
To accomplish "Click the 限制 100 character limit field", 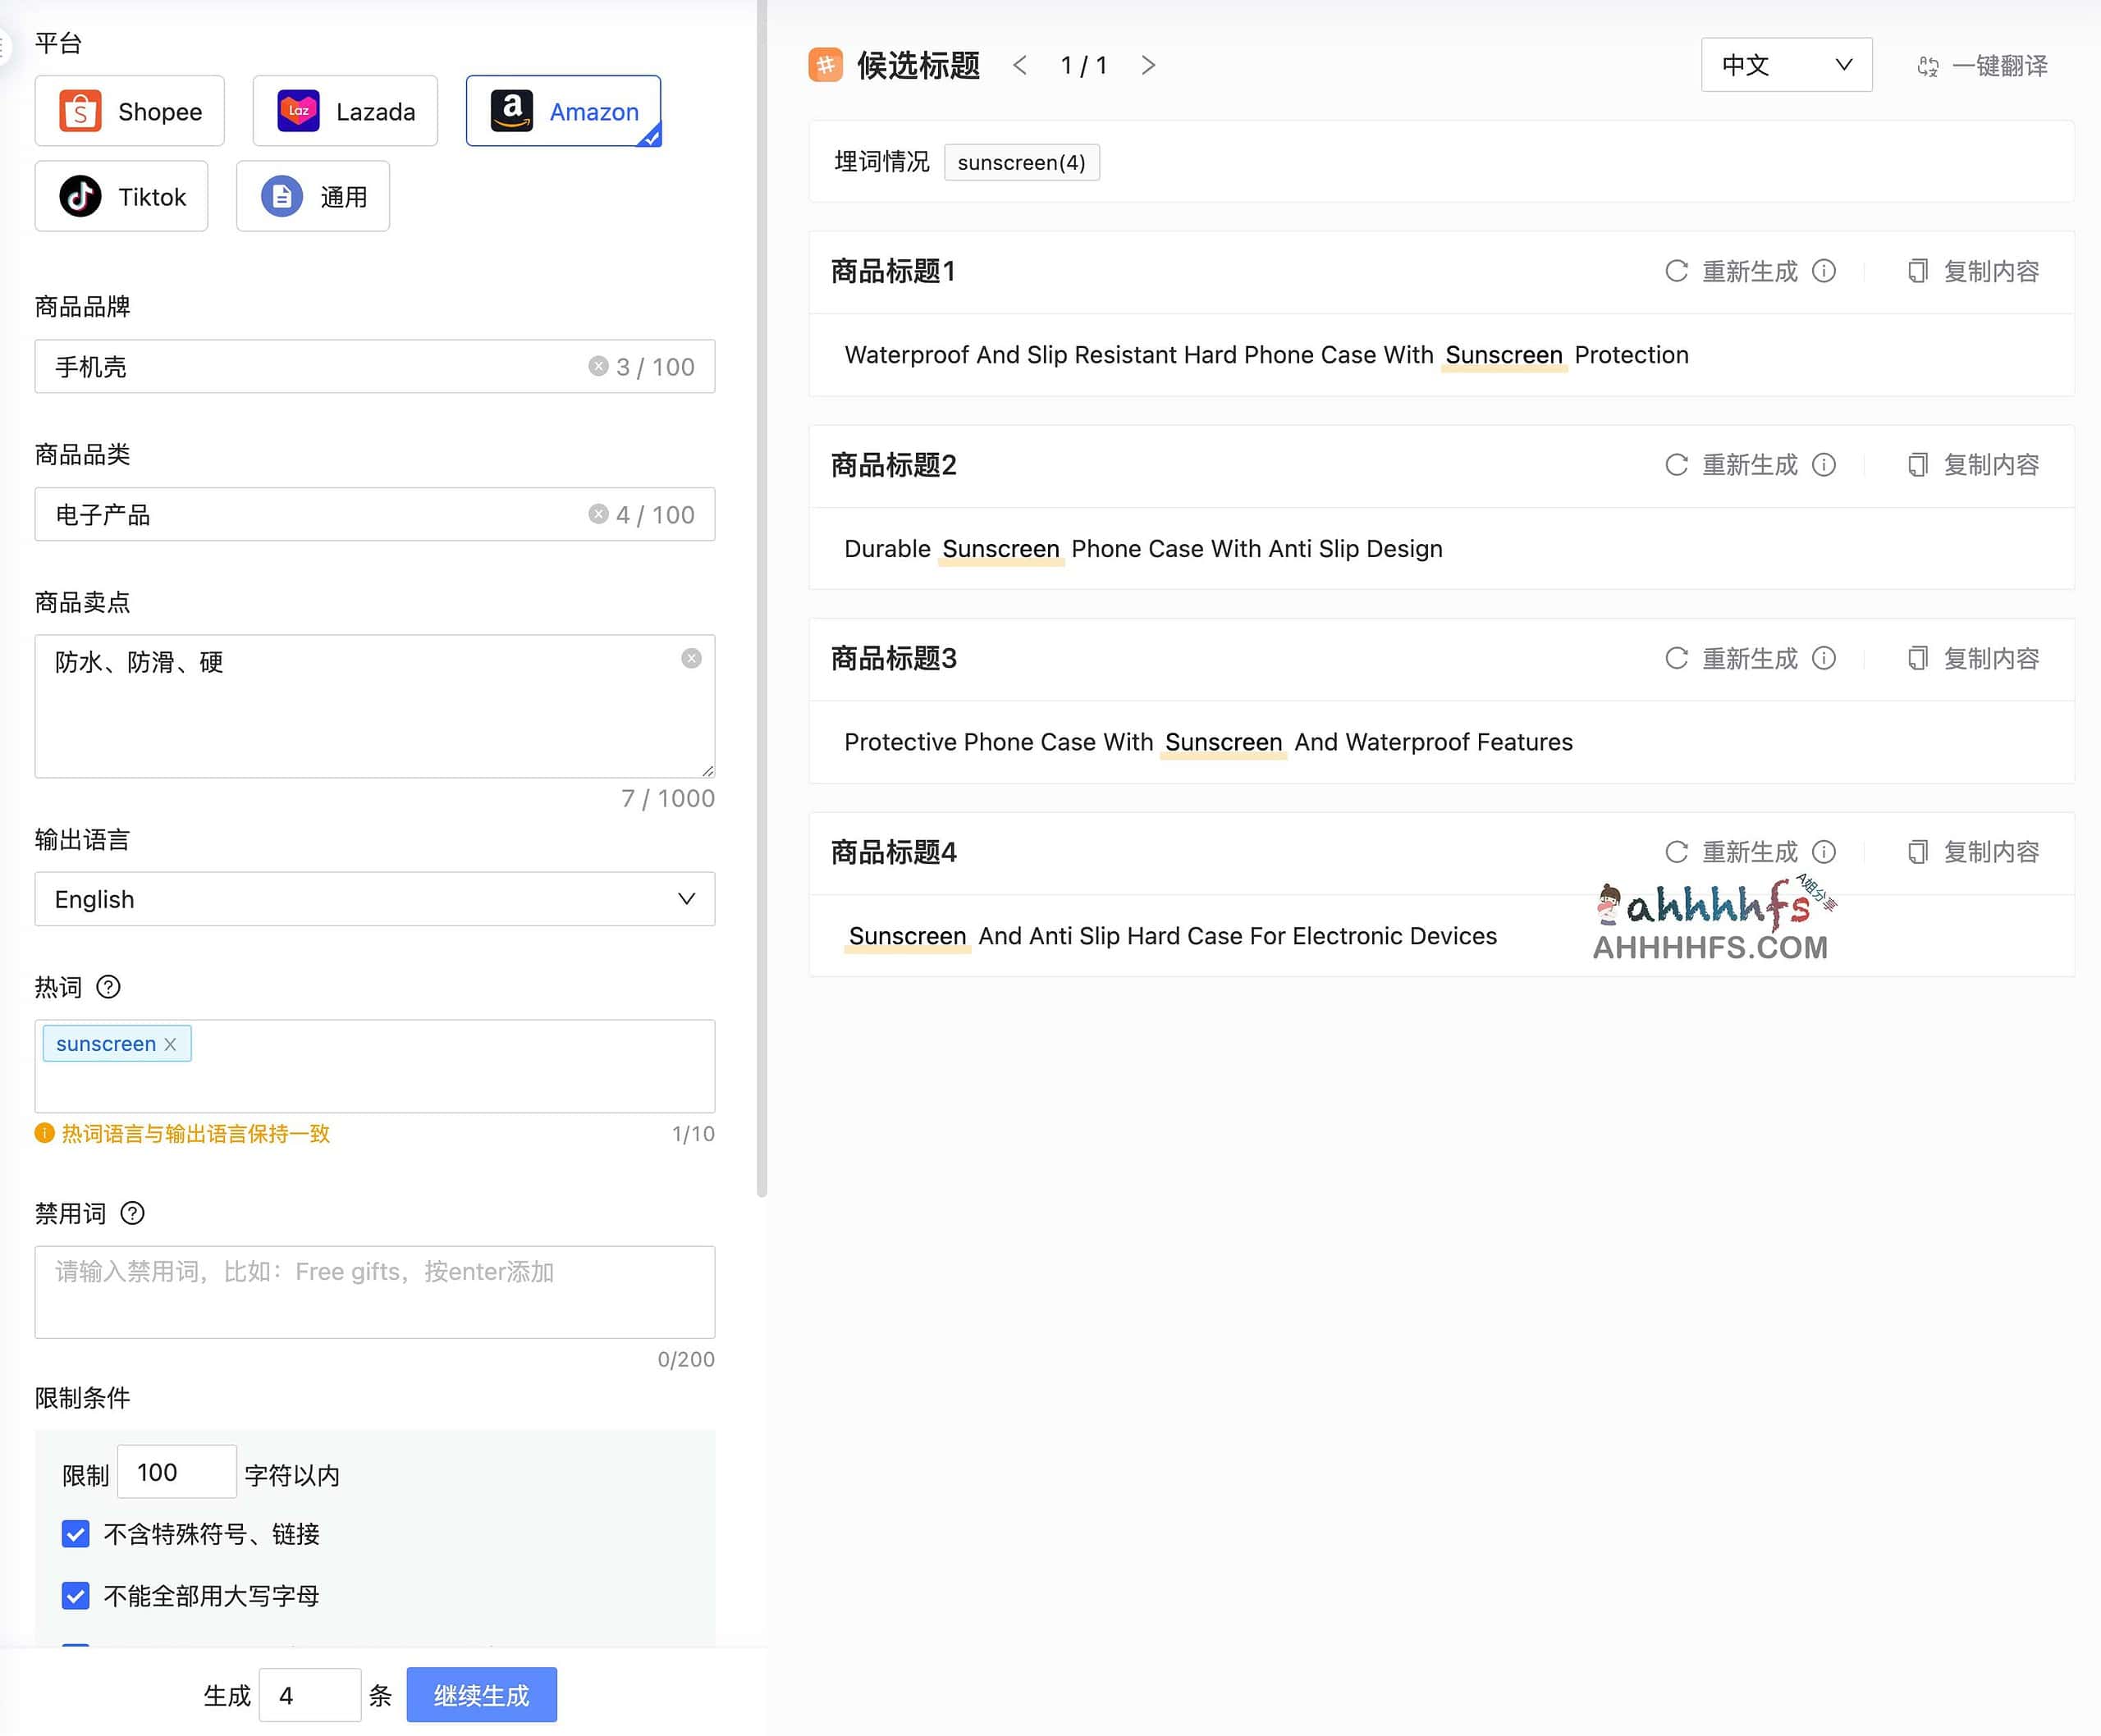I will tap(176, 1471).
